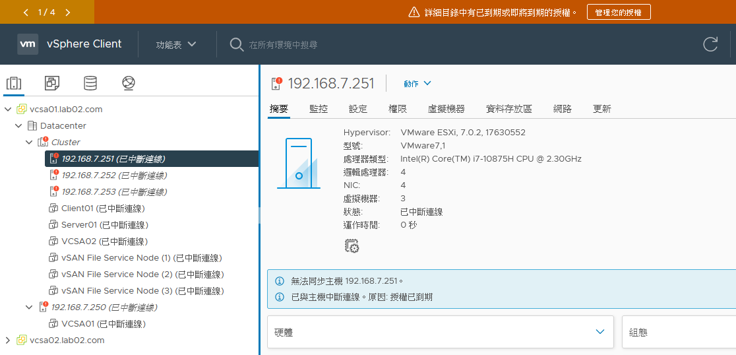Open the VMs and Templates inventory view

51,84
